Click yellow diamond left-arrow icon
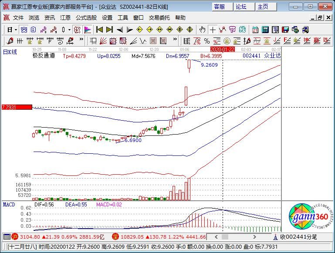This screenshot has height=253, width=335. pyautogui.click(x=139, y=30)
